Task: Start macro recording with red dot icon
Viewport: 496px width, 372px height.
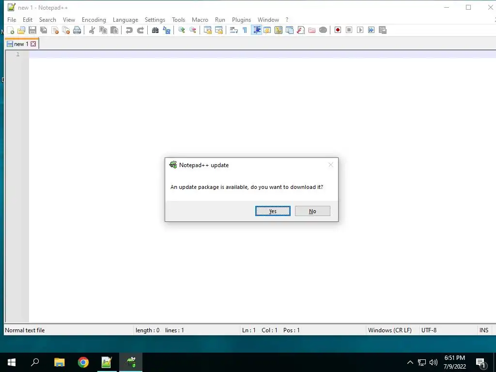Action: point(338,30)
